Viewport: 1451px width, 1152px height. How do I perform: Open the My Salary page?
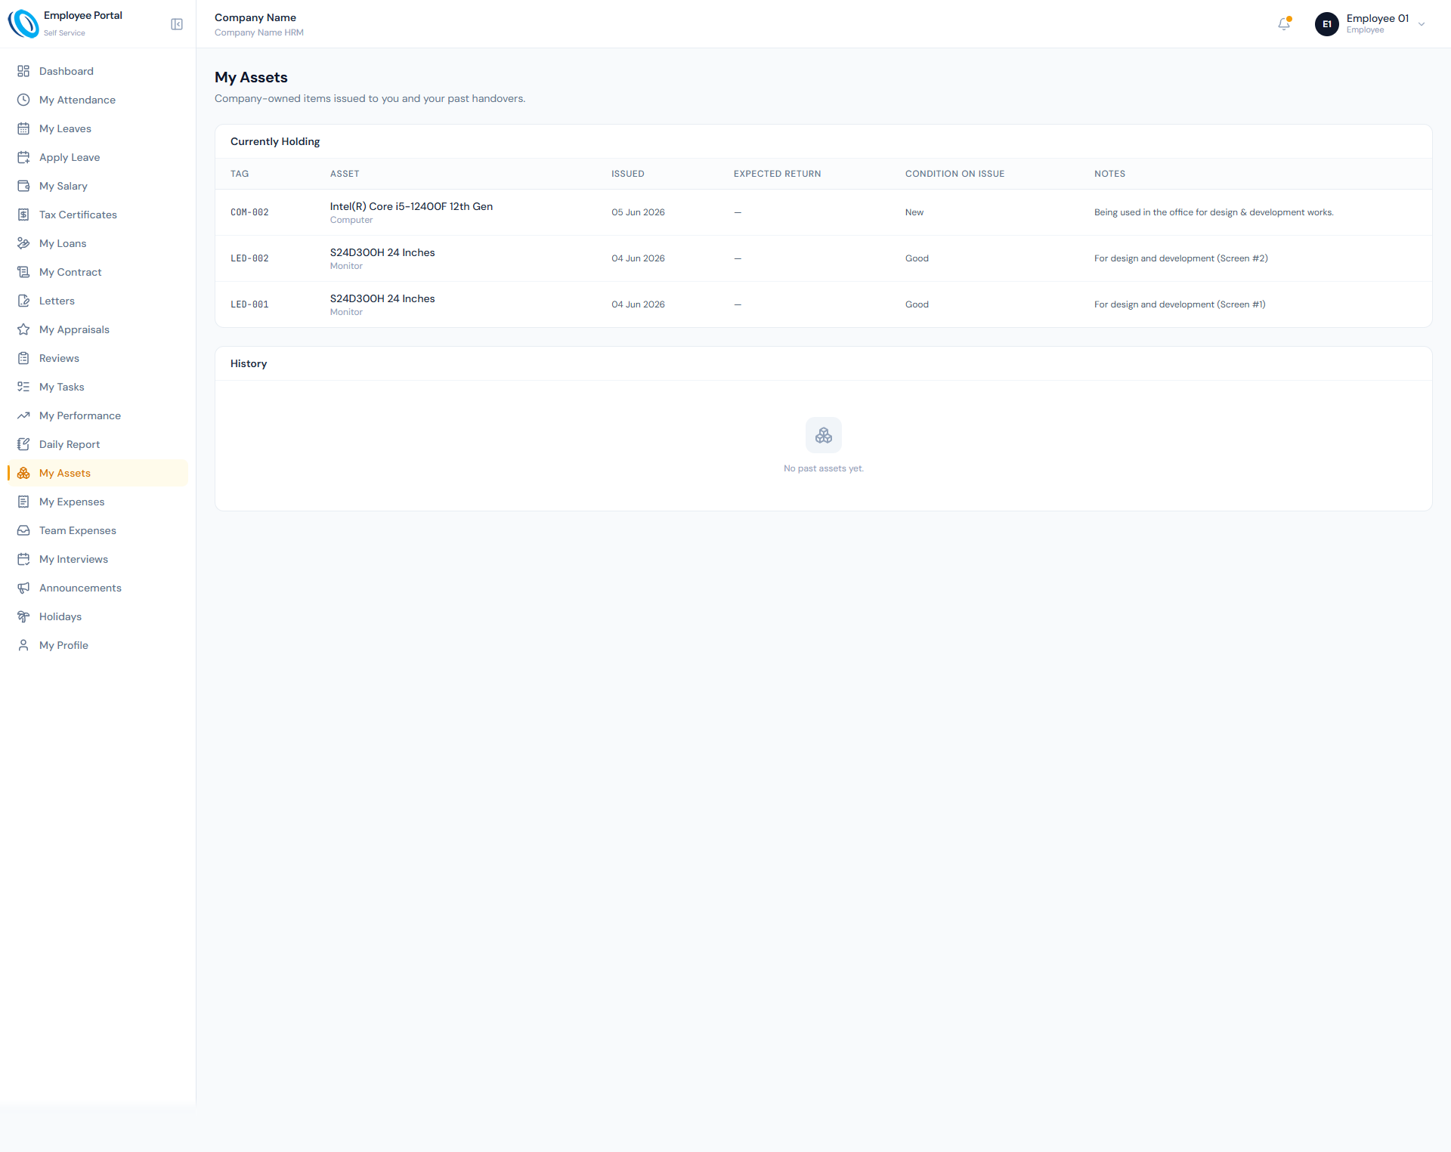98,186
